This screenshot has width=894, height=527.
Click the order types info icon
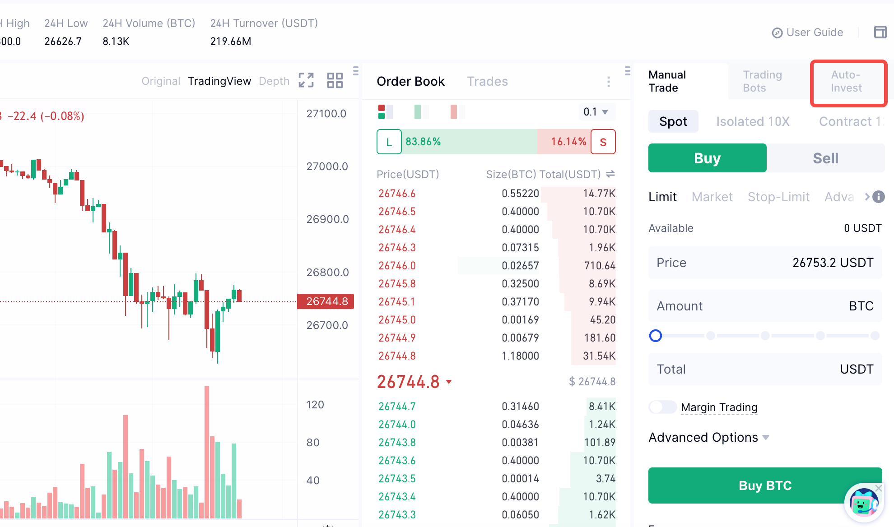click(x=879, y=197)
